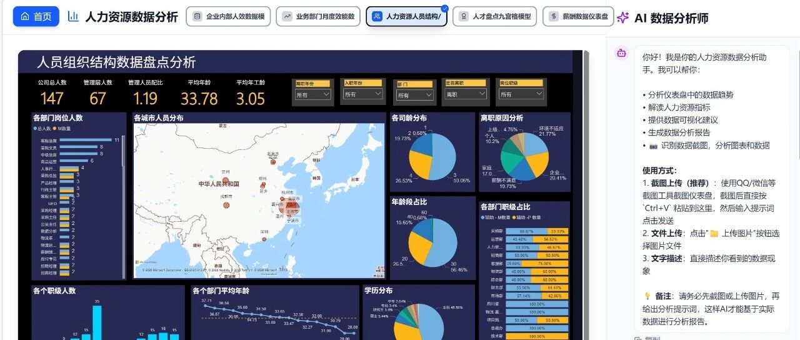Expand the 岗位职级 filter dropdown
This screenshot has height=340, width=800.
click(520, 94)
